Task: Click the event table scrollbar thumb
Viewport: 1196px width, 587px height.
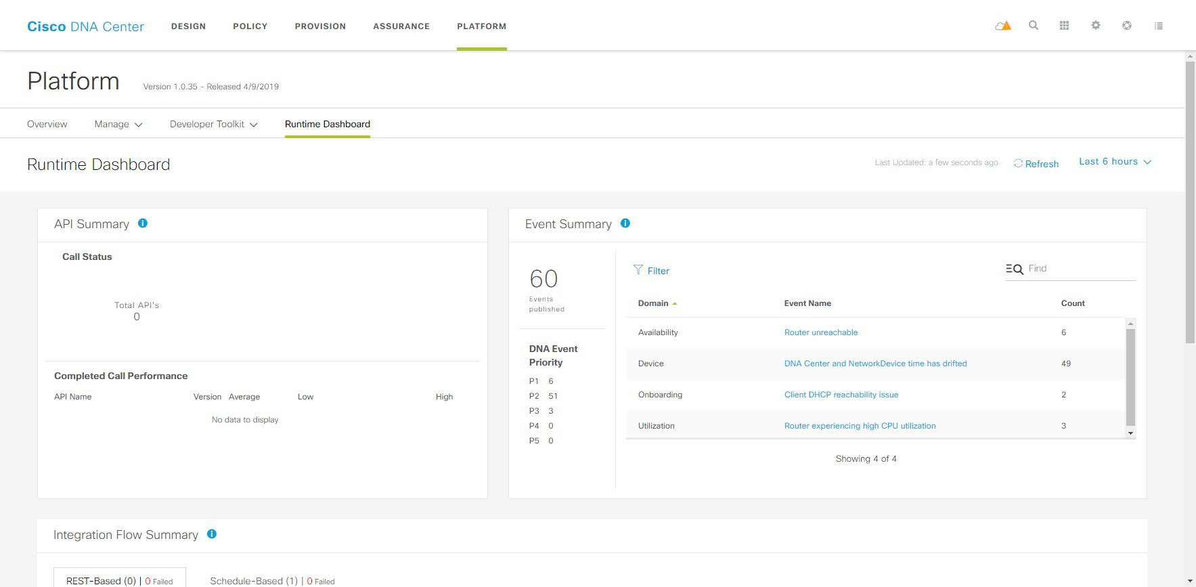Action: 1130,377
